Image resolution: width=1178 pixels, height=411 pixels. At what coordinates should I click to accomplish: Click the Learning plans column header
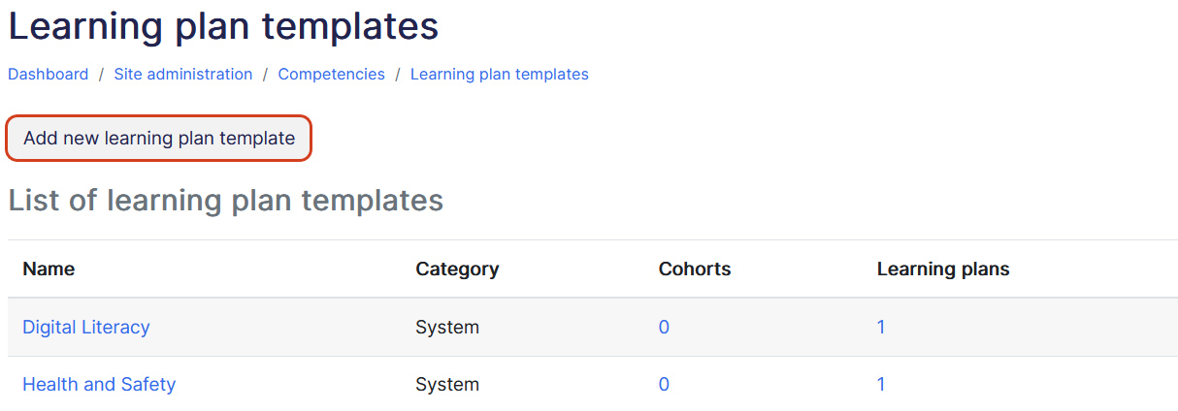tap(943, 269)
